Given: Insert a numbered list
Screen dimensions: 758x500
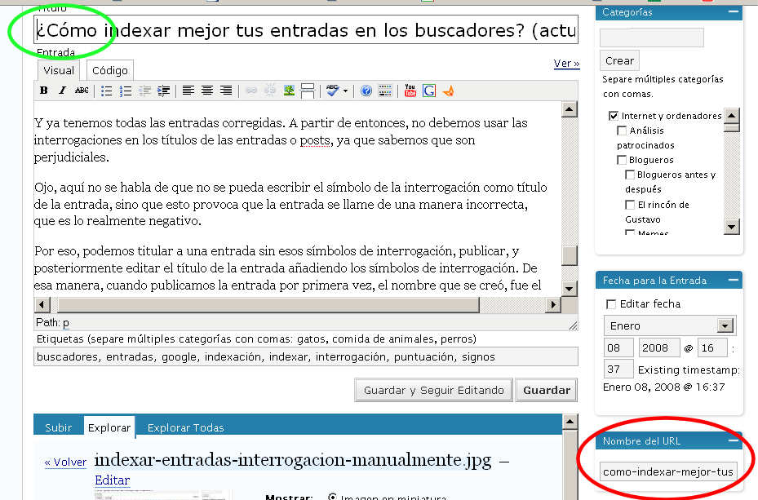Looking at the screenshot, I should [126, 91].
